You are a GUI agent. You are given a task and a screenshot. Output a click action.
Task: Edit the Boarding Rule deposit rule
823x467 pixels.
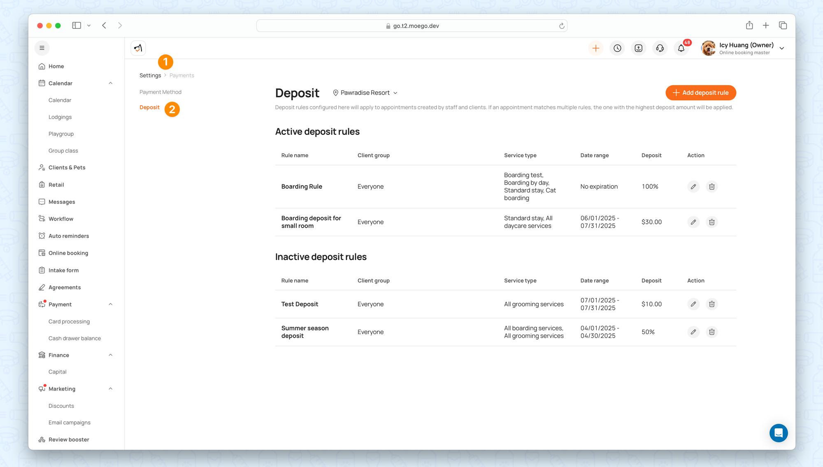point(693,186)
